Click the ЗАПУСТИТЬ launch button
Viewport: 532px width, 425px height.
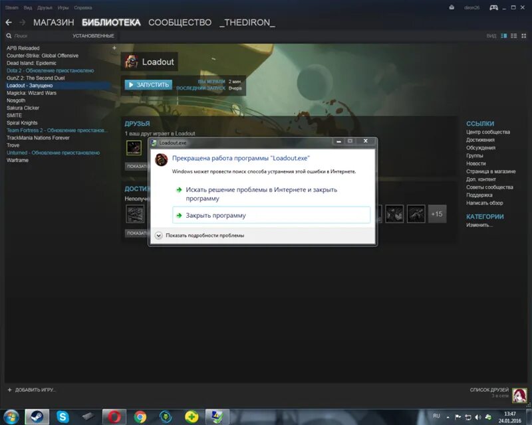148,85
